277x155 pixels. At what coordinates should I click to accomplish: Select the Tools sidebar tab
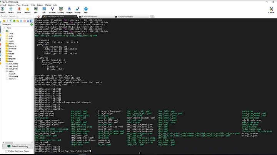click(1, 41)
